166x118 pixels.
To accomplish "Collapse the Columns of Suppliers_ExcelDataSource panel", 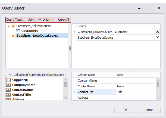I will click(x=10, y=75).
